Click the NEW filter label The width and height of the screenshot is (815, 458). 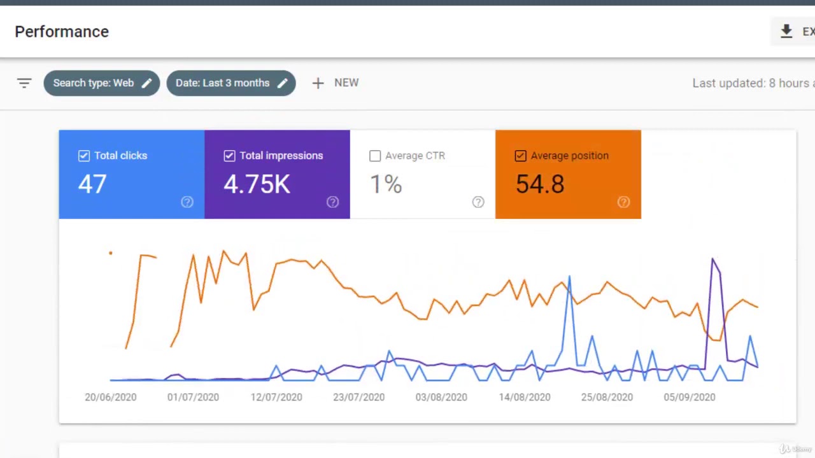tap(346, 83)
